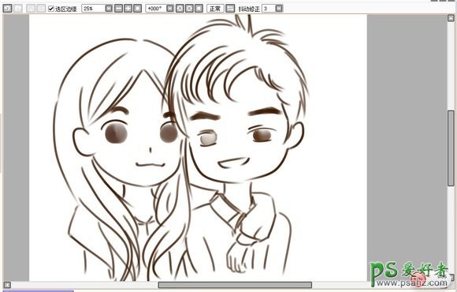
Task: Click the reset rotation icon
Action: click(199, 8)
